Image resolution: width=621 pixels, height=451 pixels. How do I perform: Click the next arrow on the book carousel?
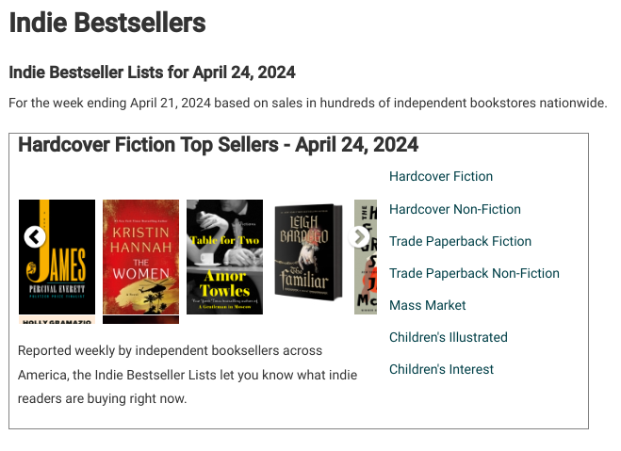359,237
